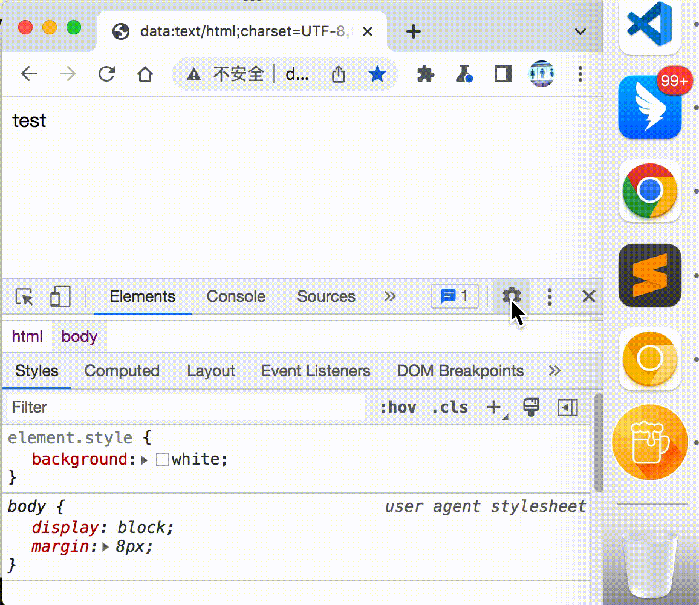Viewport: 699px width, 605px height.
Task: Switch to the Sources panel
Action: tap(327, 296)
